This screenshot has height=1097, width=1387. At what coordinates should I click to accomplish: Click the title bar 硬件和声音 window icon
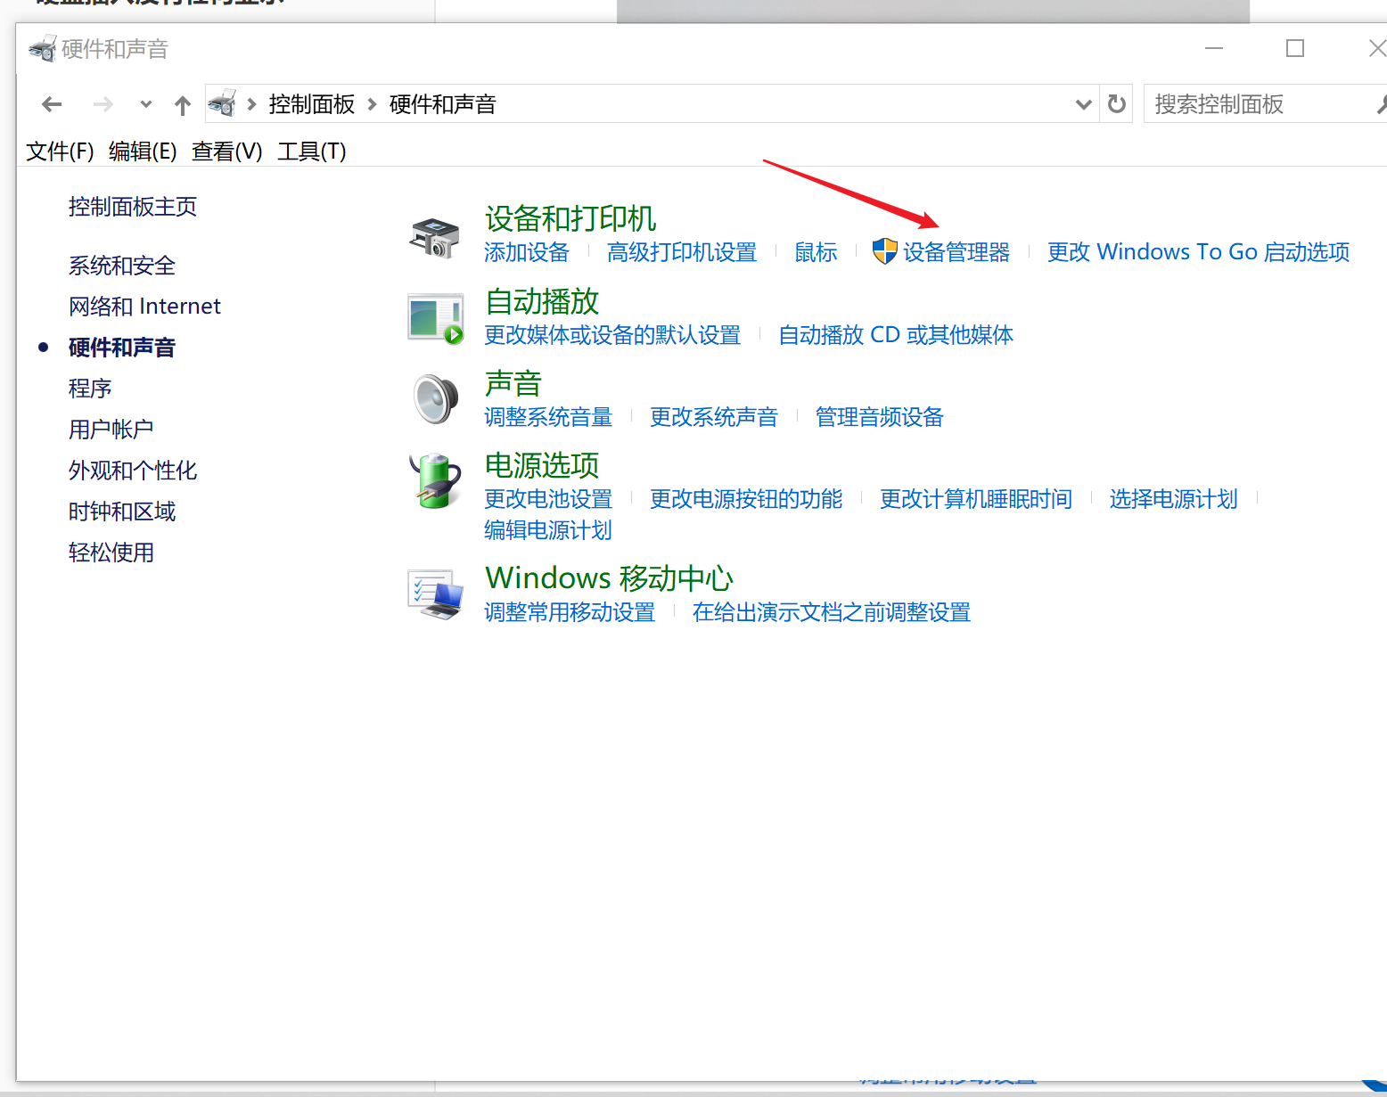point(42,48)
